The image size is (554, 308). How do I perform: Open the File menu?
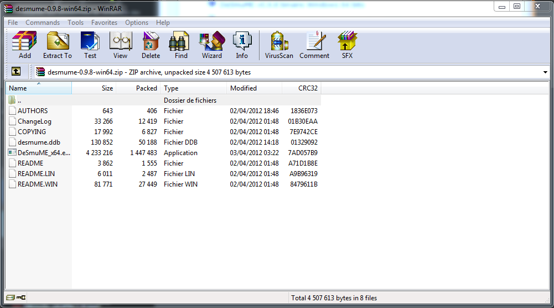[x=13, y=23]
